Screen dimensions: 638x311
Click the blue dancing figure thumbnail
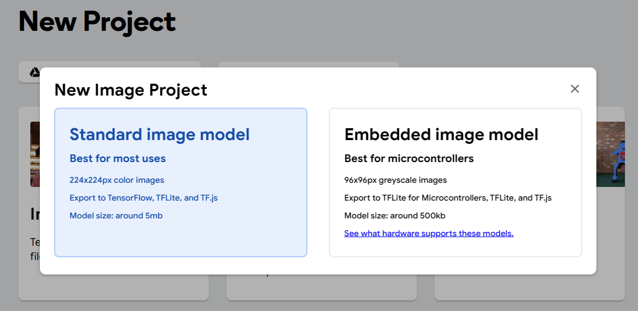(x=612, y=154)
